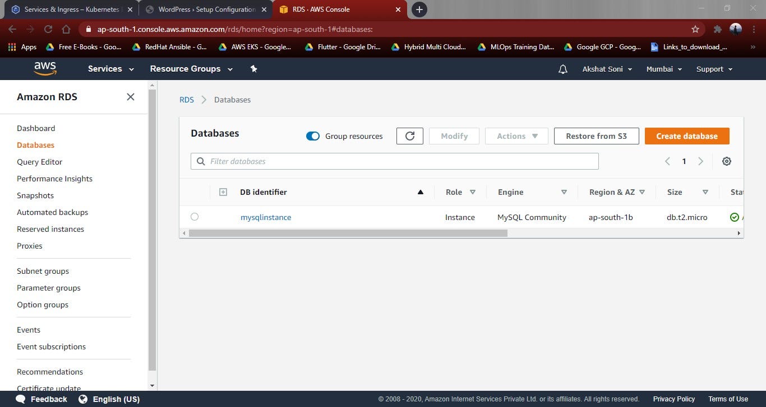The width and height of the screenshot is (766, 407).
Task: Click the search magnifier icon in filter
Action: 201,161
